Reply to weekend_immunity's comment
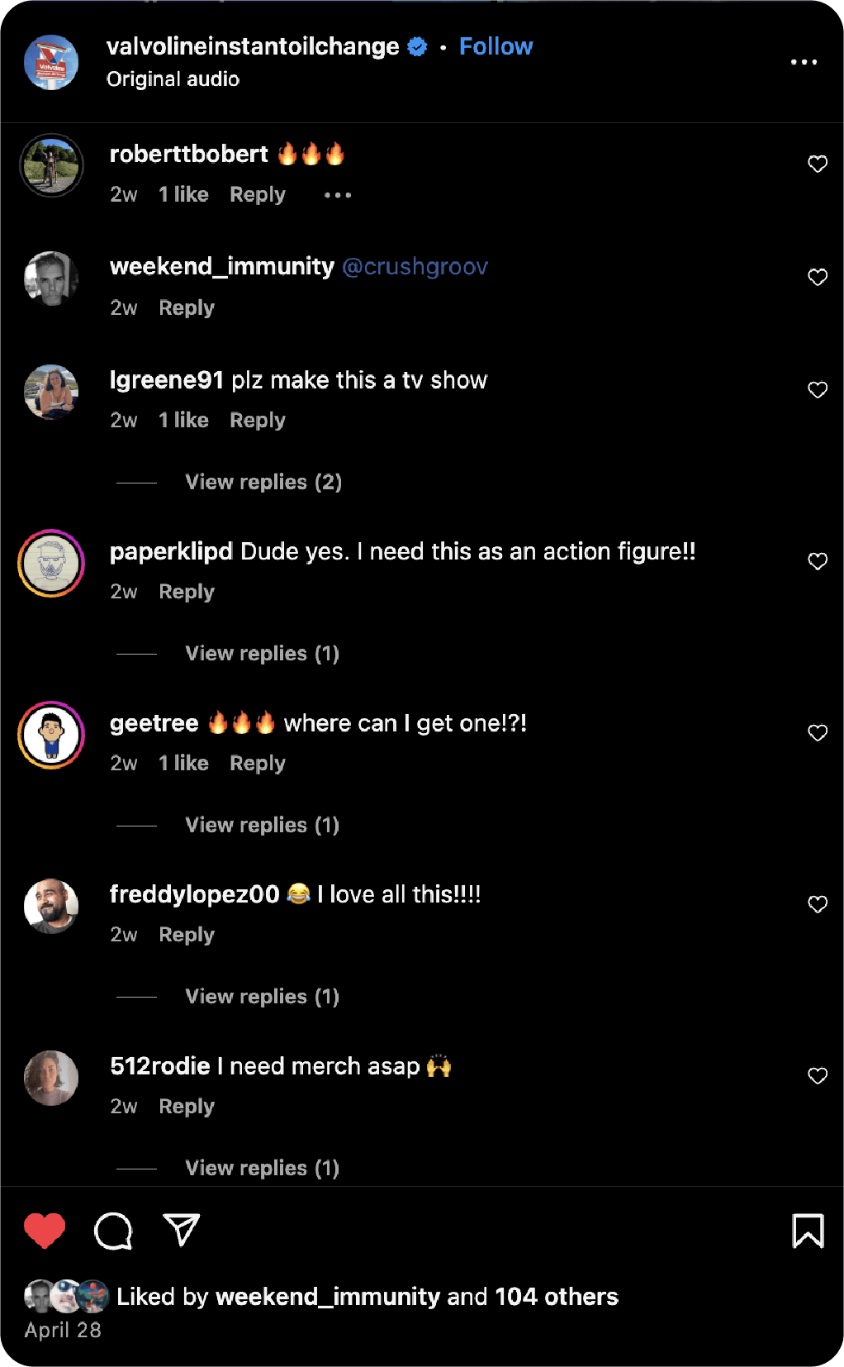Viewport: 844px width, 1367px height. tap(187, 307)
